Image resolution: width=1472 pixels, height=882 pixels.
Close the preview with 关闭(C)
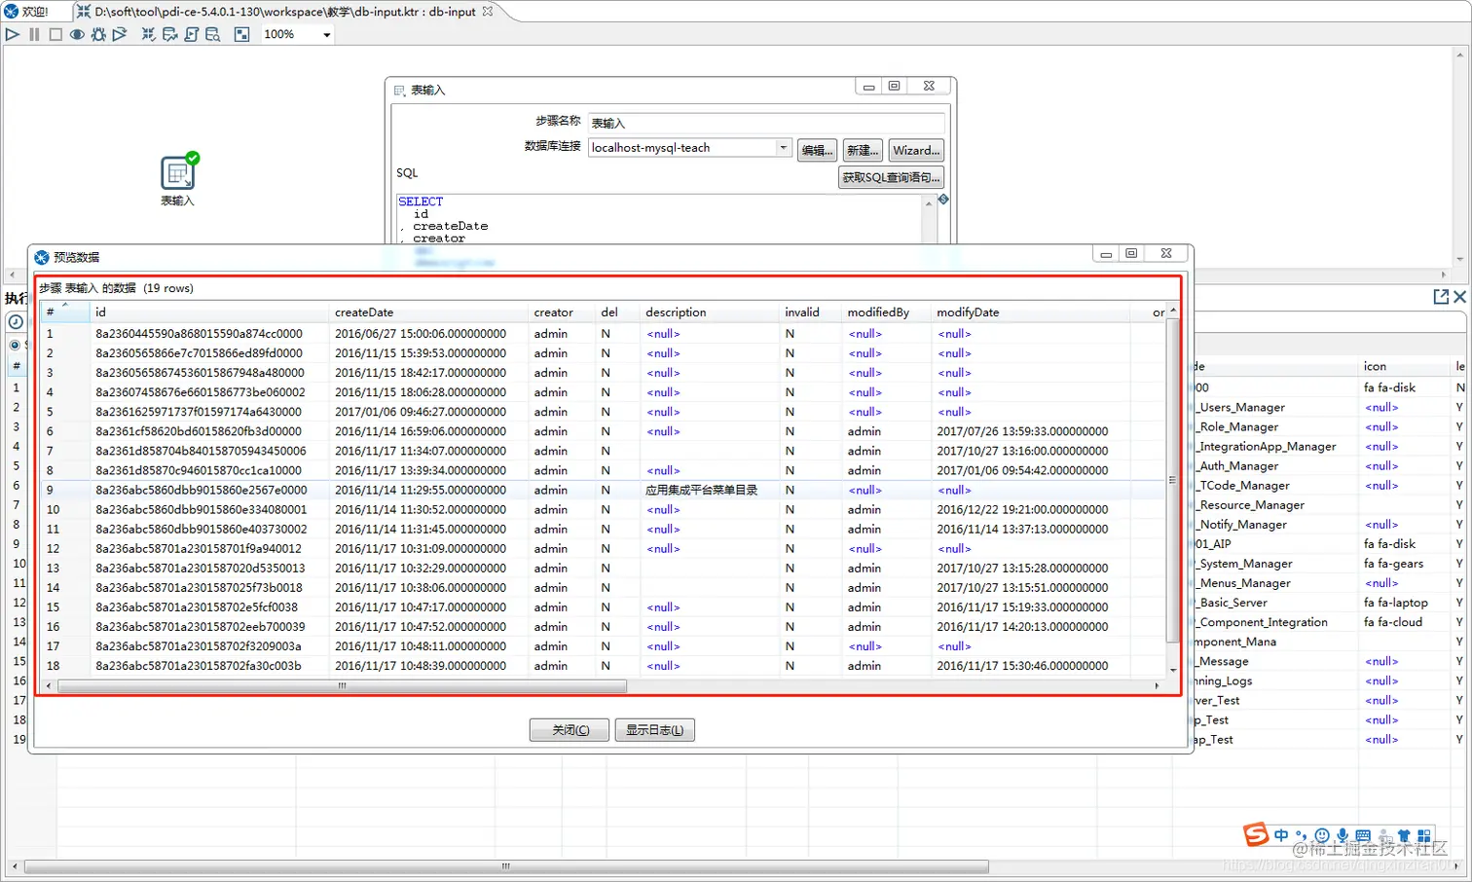[x=570, y=730]
